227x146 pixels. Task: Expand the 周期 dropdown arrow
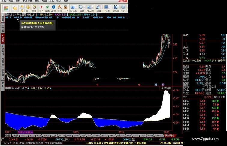pyautogui.click(x=84, y=7)
